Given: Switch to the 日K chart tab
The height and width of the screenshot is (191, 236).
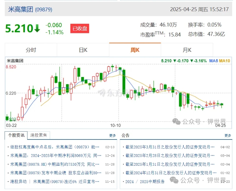Looking at the screenshot, I should [x=83, y=50].
